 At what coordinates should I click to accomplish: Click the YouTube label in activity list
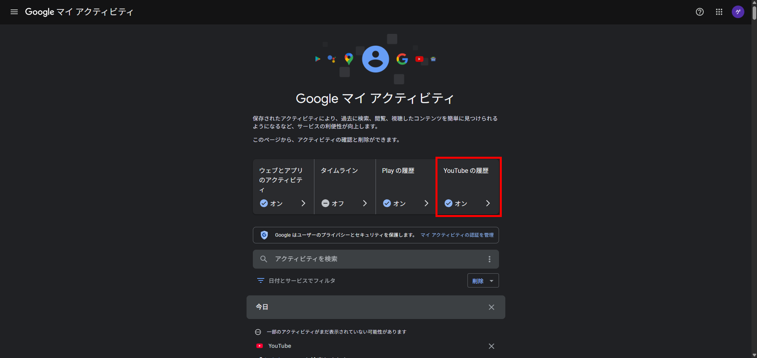pyautogui.click(x=280, y=346)
